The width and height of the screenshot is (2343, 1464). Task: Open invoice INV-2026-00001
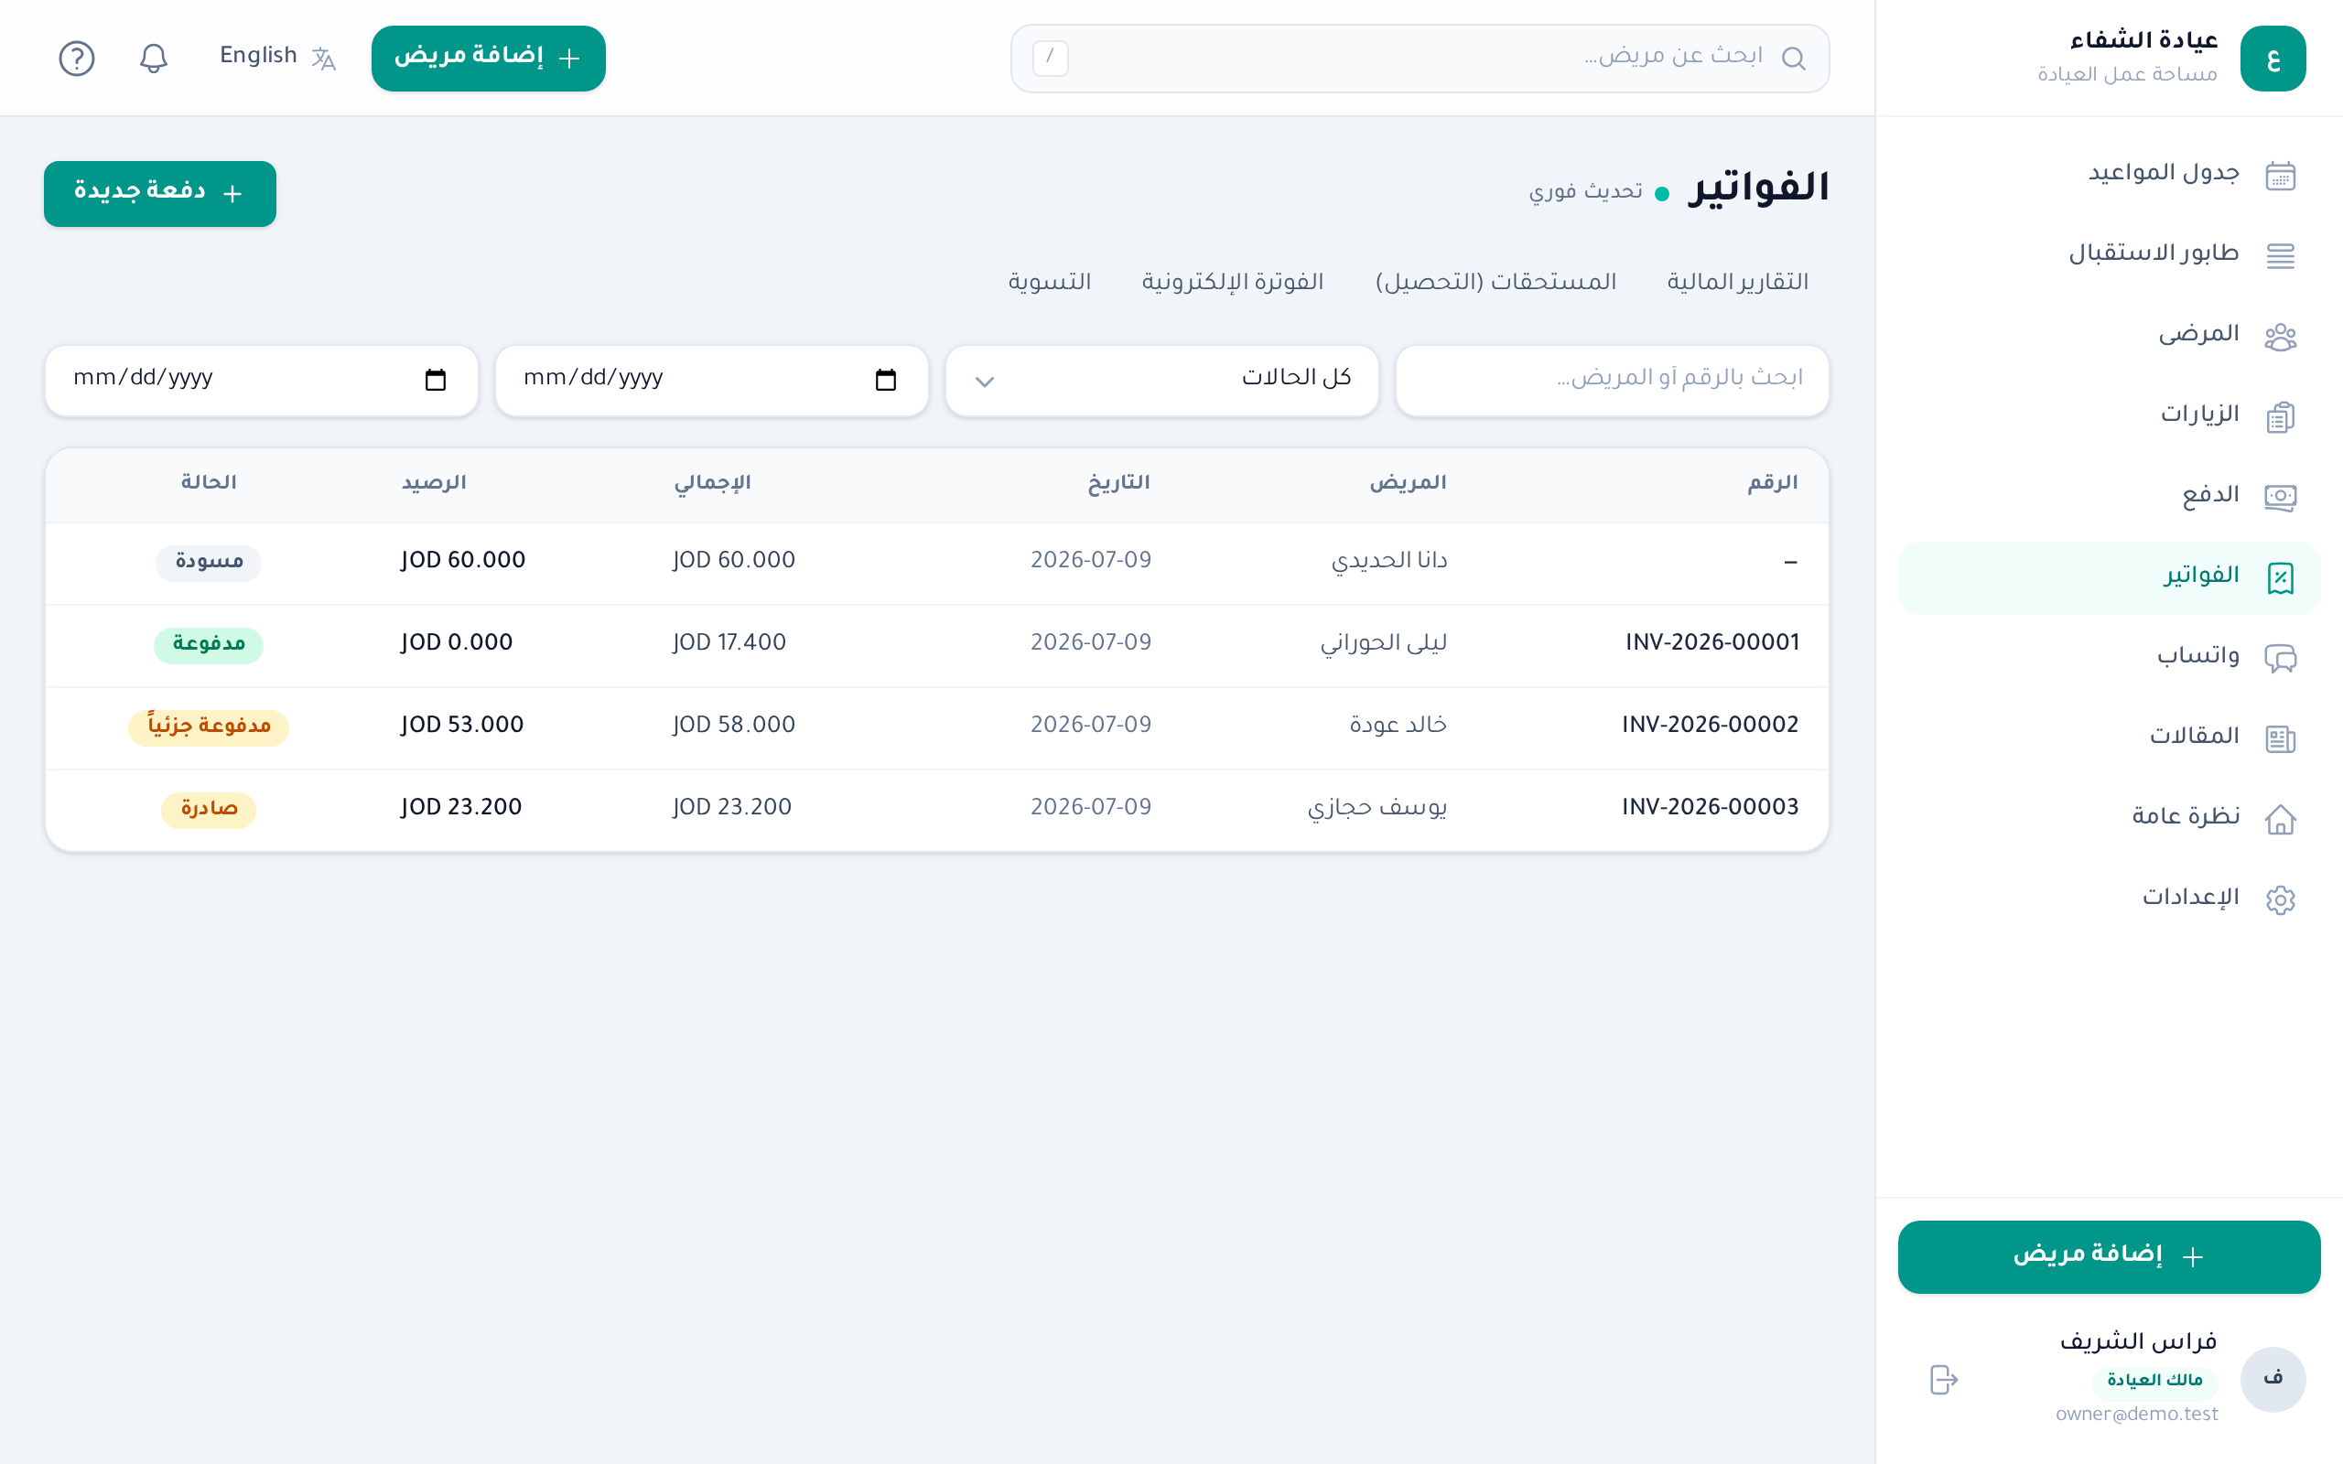pyautogui.click(x=1711, y=643)
